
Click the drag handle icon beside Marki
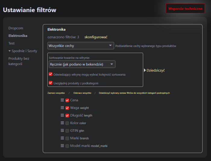click(62, 138)
